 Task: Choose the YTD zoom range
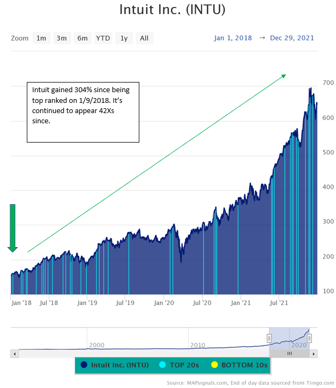pyautogui.click(x=103, y=38)
